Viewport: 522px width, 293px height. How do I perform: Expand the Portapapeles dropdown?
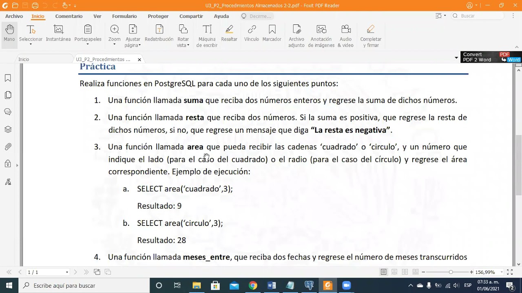88,44
